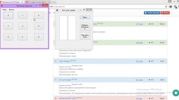The width and height of the screenshot is (179, 100).
Task: Click the Sent status of lesson 7
Action: [x=162, y=80]
